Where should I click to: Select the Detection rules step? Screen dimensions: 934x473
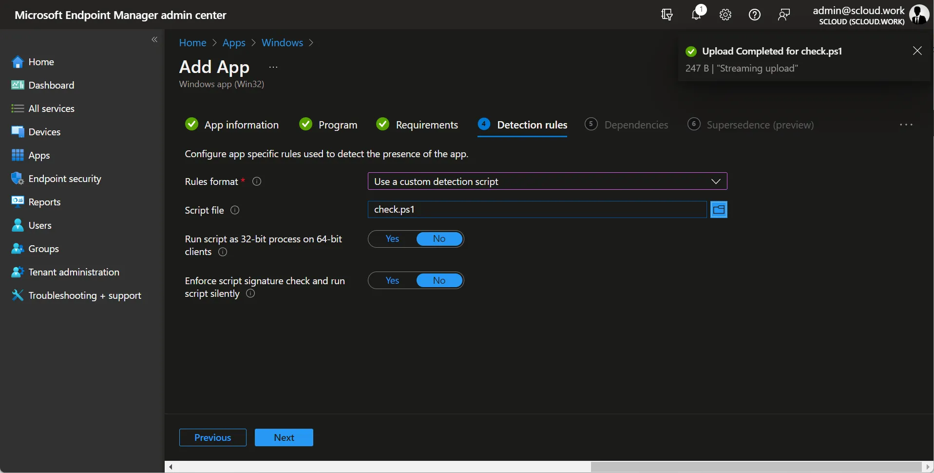(x=522, y=125)
